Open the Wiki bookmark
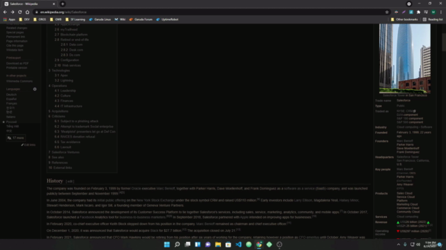Screen dimensions: 446x250 [120, 19]
